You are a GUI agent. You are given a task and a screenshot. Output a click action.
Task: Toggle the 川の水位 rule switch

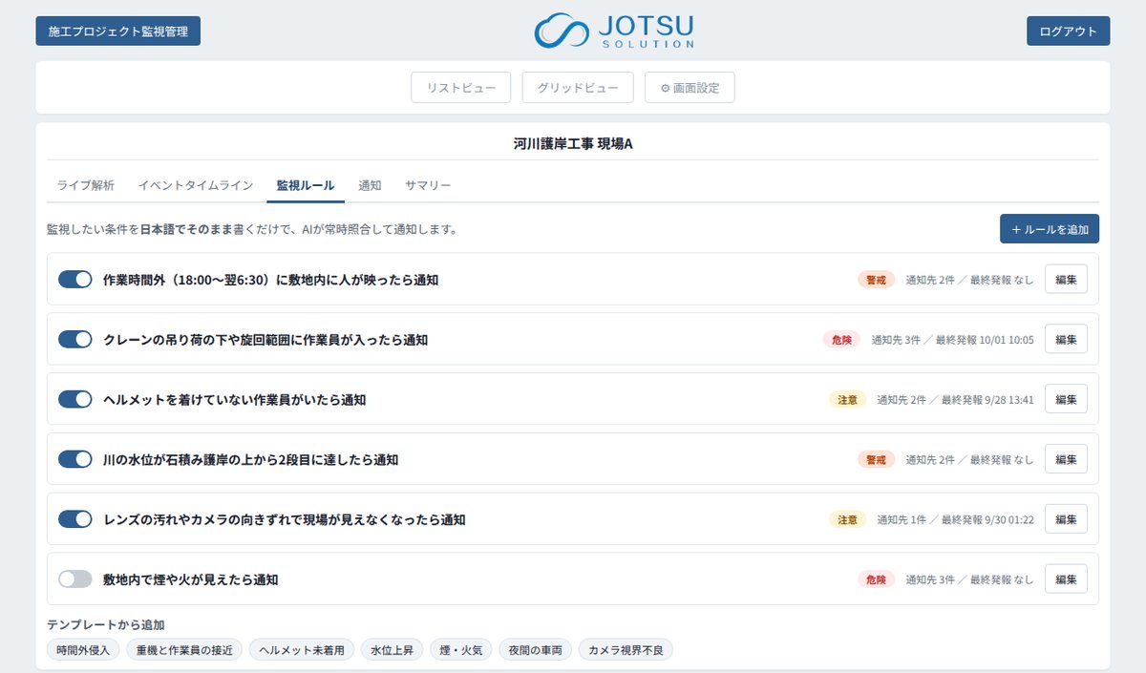pyautogui.click(x=74, y=459)
